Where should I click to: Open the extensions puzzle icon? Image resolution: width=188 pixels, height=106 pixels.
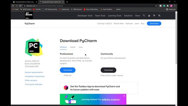168,6
